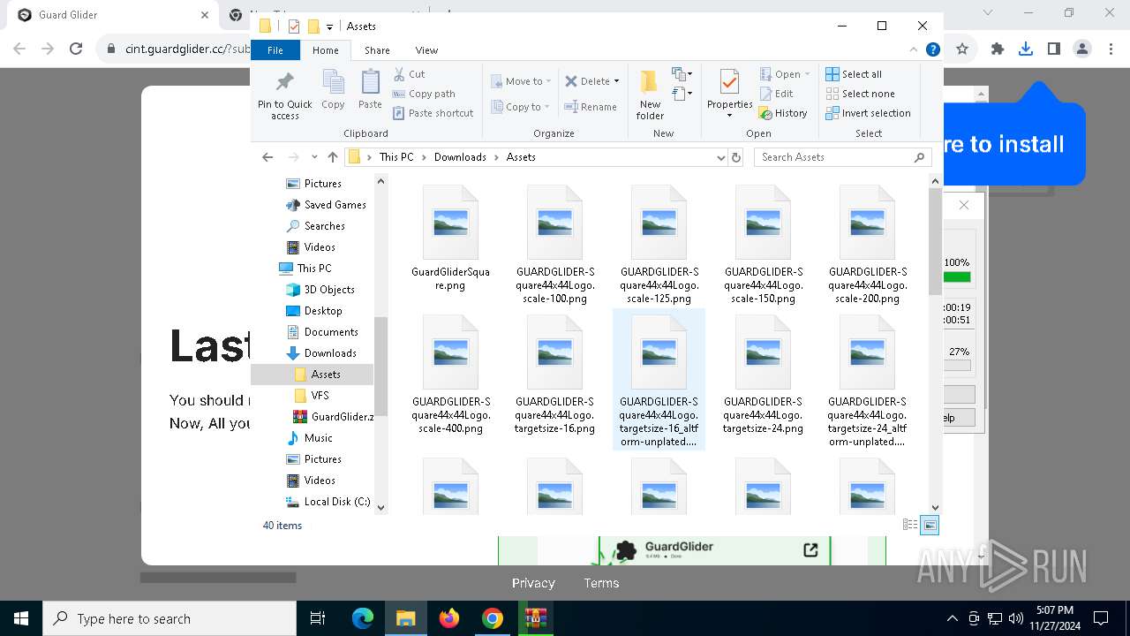Click Select none in ribbon
Viewport: 1130px width, 636px height.
(x=860, y=94)
